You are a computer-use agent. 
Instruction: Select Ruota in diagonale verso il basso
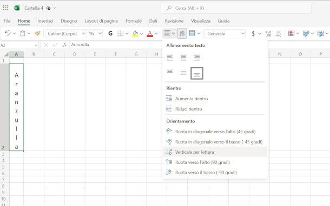[x=215, y=142]
